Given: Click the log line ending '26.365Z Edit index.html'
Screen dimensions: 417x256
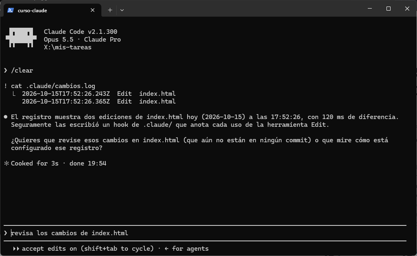Looking at the screenshot, I should [x=99, y=102].
